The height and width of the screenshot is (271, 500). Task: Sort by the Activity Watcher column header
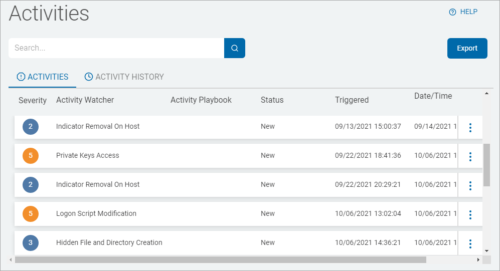[x=85, y=100]
